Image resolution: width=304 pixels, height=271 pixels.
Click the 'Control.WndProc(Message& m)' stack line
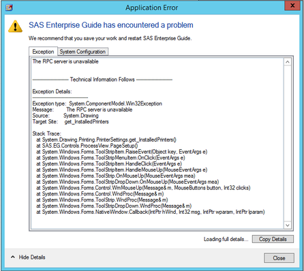pyautogui.click(x=100, y=194)
